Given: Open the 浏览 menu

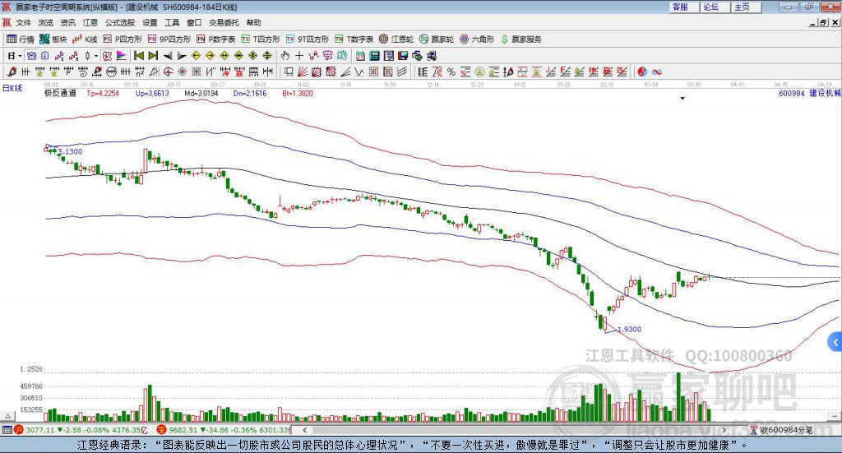Looking at the screenshot, I should pyautogui.click(x=46, y=22).
